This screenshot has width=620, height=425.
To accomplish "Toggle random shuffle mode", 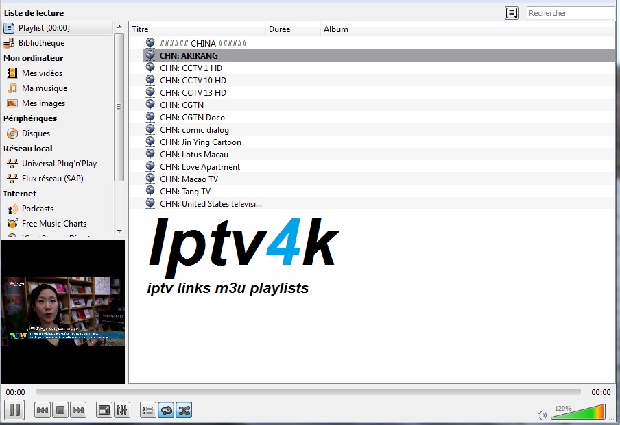I will point(184,411).
